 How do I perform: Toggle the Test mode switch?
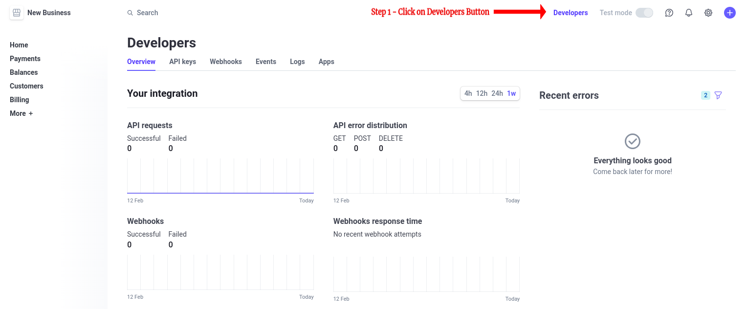(x=644, y=13)
